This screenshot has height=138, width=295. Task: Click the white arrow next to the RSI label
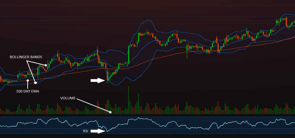[98, 131]
